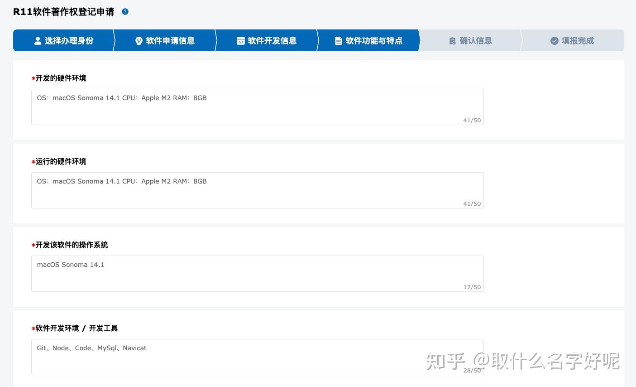Select 软件功能与特点 step
The height and width of the screenshot is (387, 636).
(x=368, y=40)
